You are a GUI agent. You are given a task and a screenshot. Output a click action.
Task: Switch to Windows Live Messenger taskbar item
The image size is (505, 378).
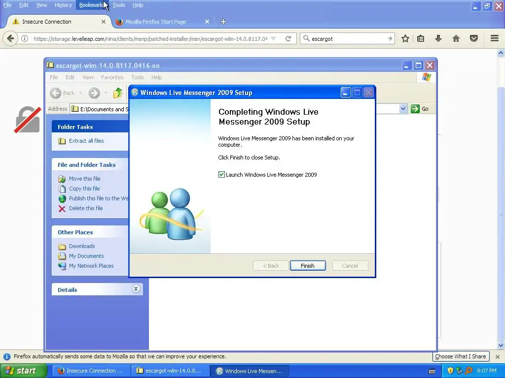coord(250,371)
